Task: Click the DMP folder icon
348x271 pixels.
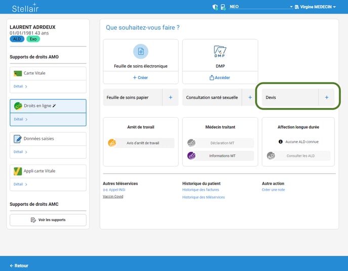Action: click(220, 50)
